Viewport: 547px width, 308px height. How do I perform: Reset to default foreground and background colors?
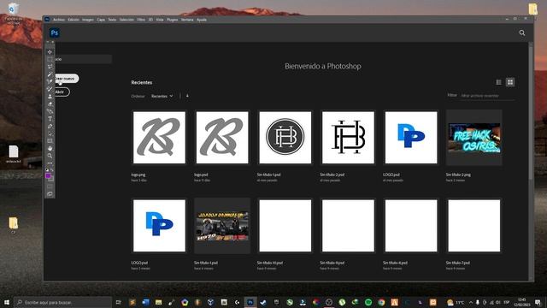click(x=48, y=169)
